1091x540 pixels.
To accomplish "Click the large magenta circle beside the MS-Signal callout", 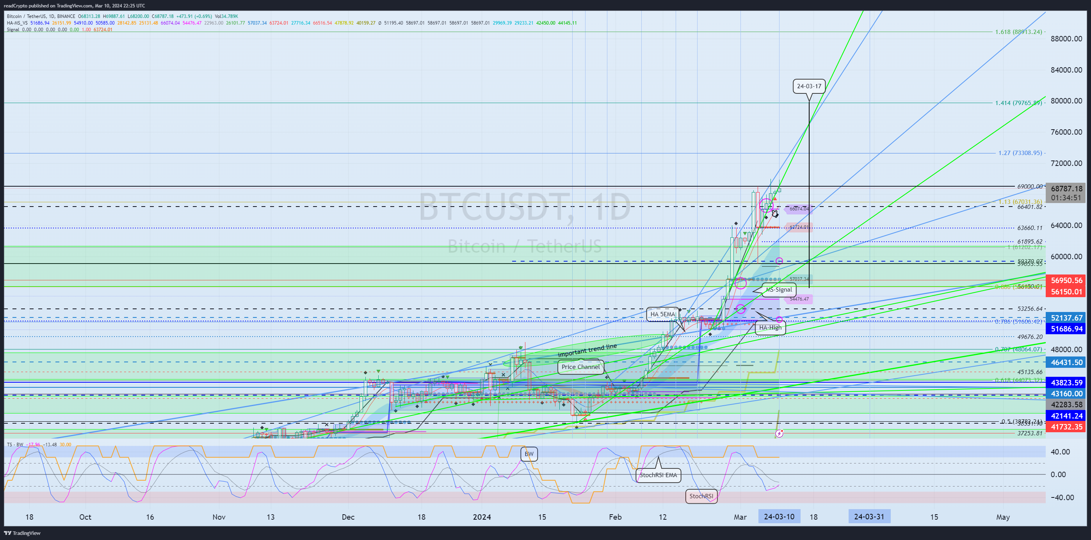I will [740, 283].
